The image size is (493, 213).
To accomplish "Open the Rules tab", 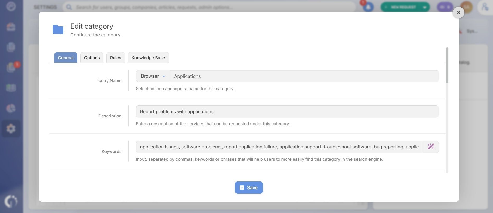I will pos(115,58).
